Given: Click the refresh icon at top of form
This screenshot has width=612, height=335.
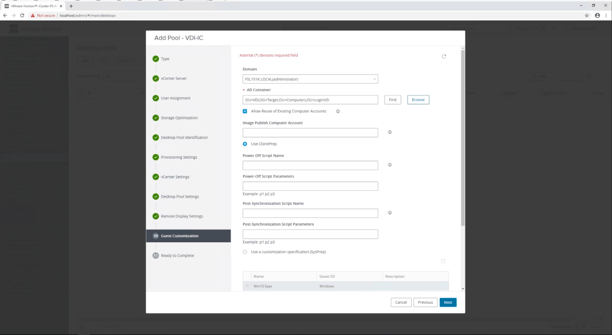Looking at the screenshot, I should coord(444,56).
